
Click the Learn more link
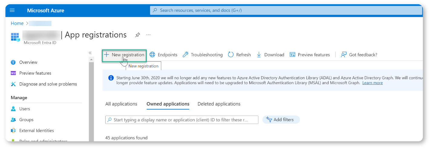point(372,83)
